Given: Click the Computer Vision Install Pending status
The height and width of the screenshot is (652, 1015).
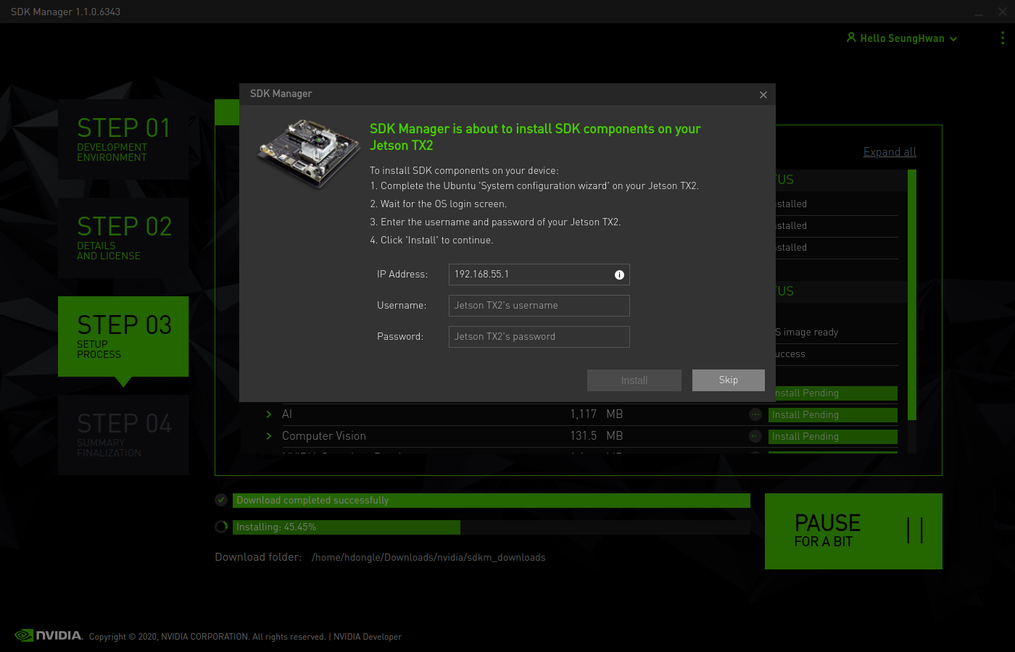Looking at the screenshot, I should [x=833, y=437].
